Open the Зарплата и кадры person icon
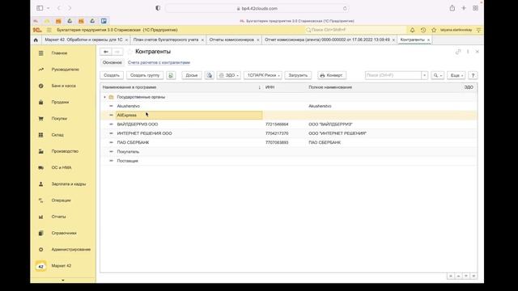Screen dimensions: 518x291 tap(41, 184)
